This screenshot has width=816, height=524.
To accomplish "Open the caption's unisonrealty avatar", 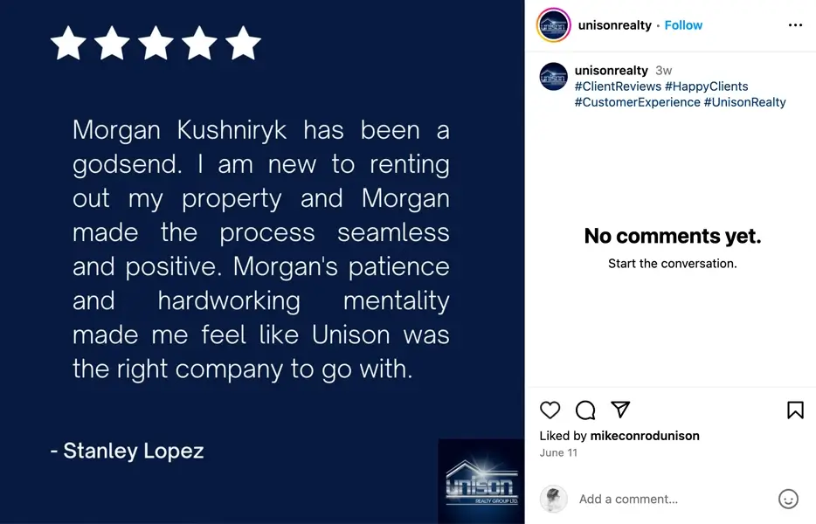I will (554, 77).
